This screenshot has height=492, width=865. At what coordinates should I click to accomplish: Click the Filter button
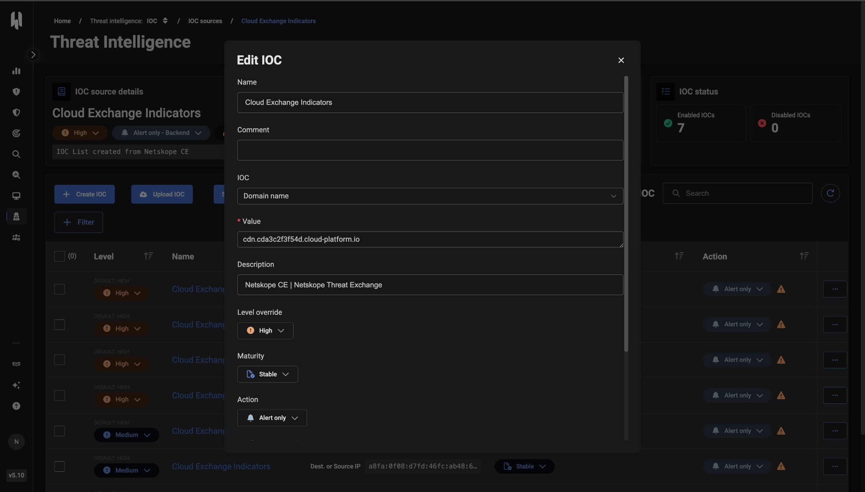point(79,222)
